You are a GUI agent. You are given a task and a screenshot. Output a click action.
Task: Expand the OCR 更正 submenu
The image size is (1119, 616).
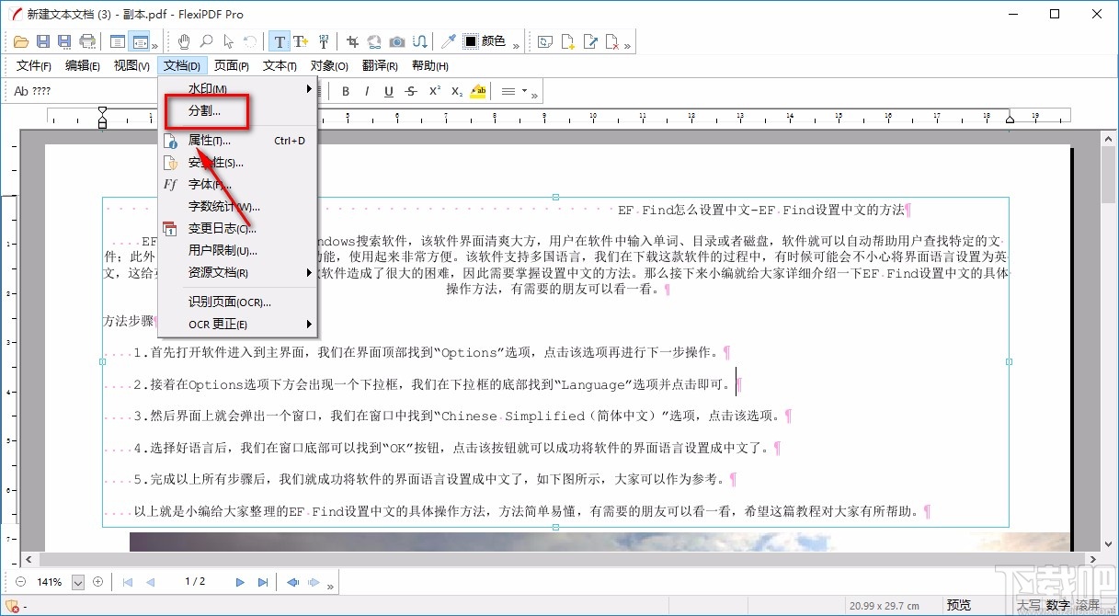(238, 325)
